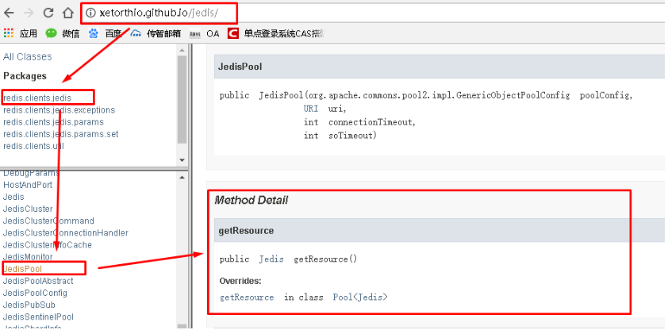Select the redis.clients.jedis package
Image resolution: width=668 pixels, height=330 pixels.
pos(37,98)
